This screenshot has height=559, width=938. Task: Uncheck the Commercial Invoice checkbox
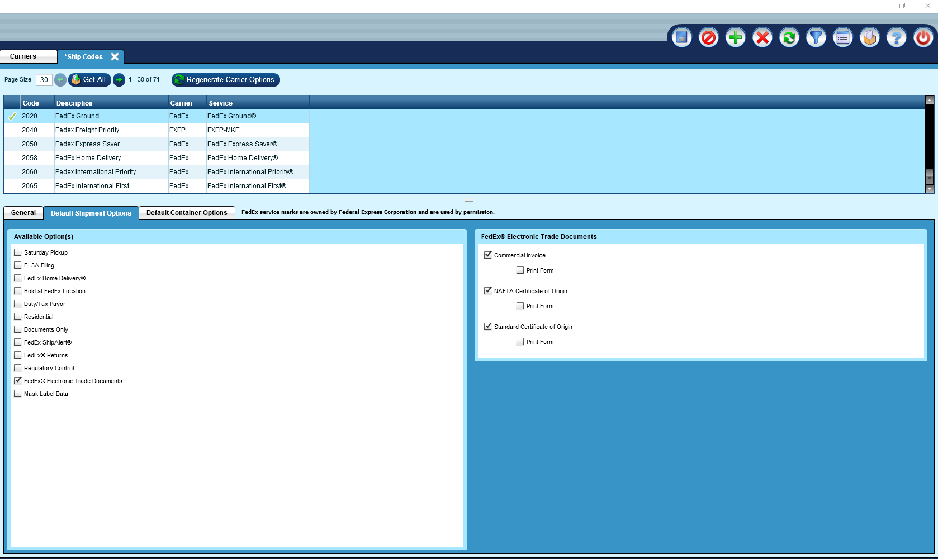488,255
